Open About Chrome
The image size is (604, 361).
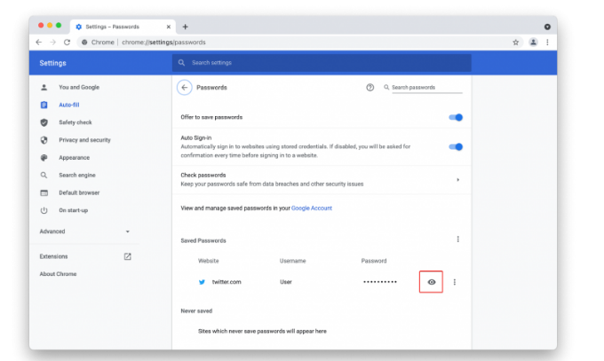58,274
